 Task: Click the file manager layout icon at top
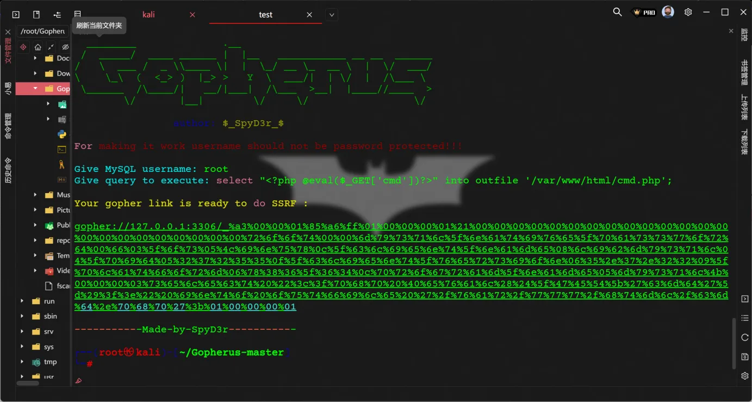point(77,14)
